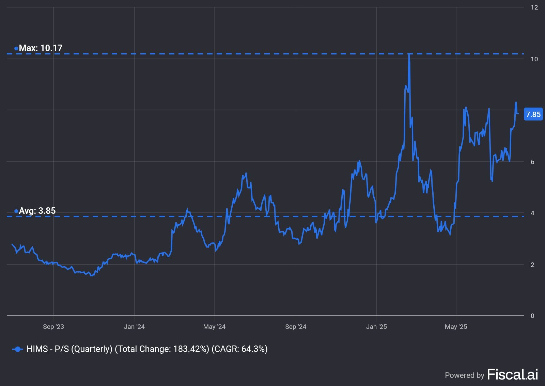Screen dimensions: 545x386
Task: Click the y-axis value 6
Action: point(532,162)
